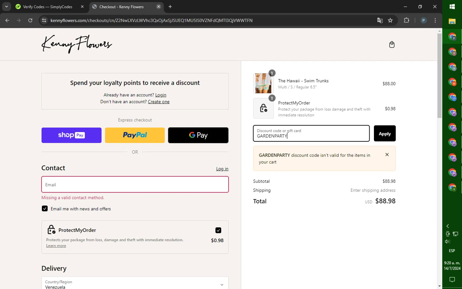The image size is (462, 289).
Task: Click the Kenny Flowers logo
Action: point(77,44)
